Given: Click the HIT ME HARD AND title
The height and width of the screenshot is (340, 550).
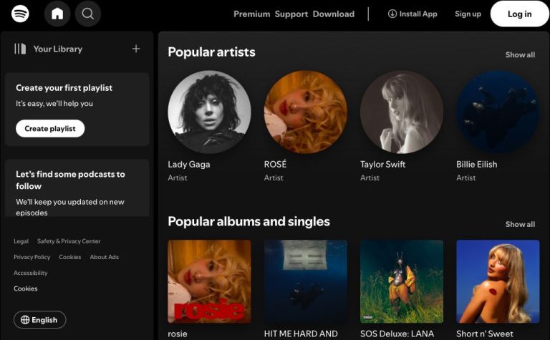Looking at the screenshot, I should [x=301, y=334].
